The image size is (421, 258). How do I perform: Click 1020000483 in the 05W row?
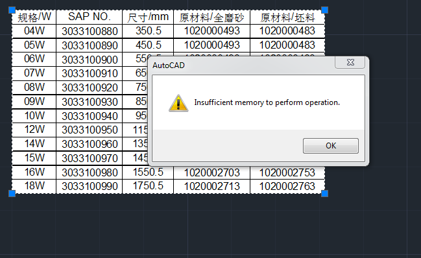pos(287,45)
